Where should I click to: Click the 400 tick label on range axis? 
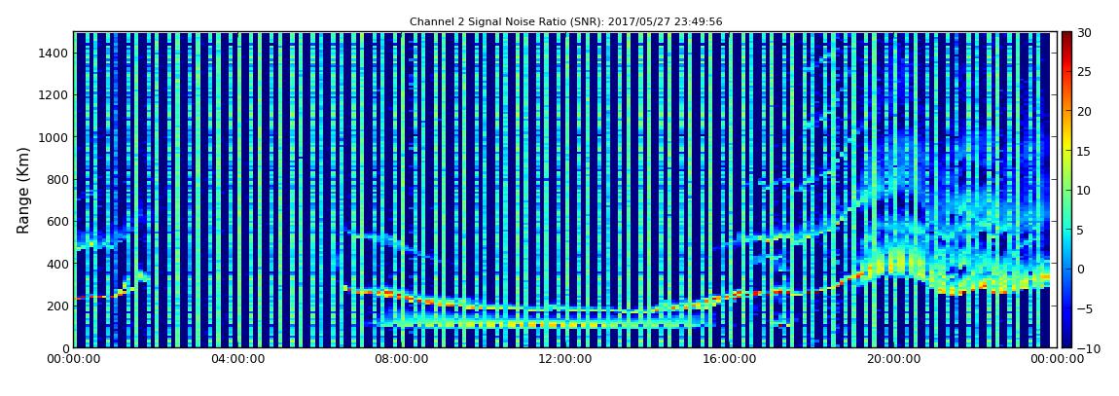tap(57, 264)
